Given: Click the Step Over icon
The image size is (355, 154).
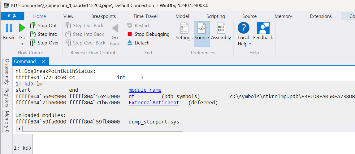Looking at the screenshot, I should click(x=33, y=43).
